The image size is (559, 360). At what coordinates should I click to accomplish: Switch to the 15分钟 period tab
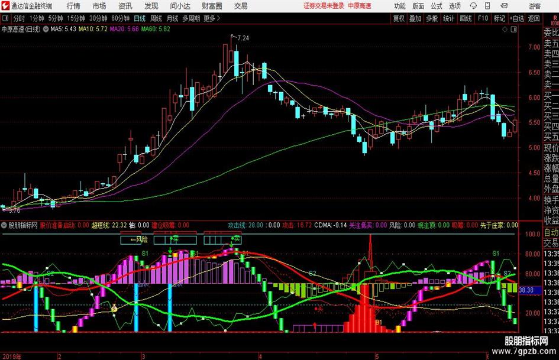click(x=76, y=18)
